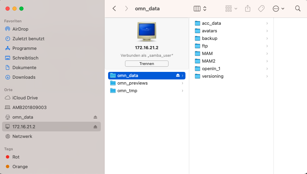Open the ellipsis action menu
Viewport: 307px width, 174px height.
pyautogui.click(x=278, y=9)
